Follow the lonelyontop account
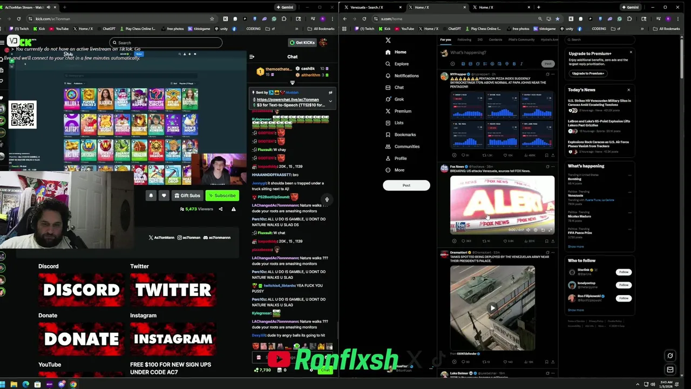Screen dimensions: 691x389 624,285
